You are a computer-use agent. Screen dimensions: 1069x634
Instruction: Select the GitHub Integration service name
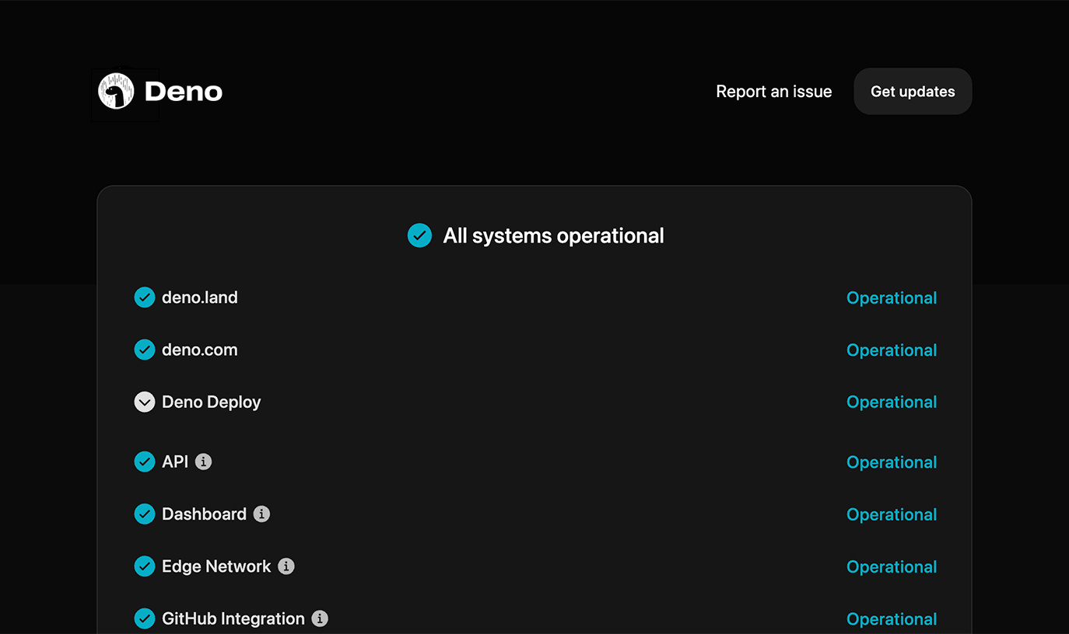233,619
